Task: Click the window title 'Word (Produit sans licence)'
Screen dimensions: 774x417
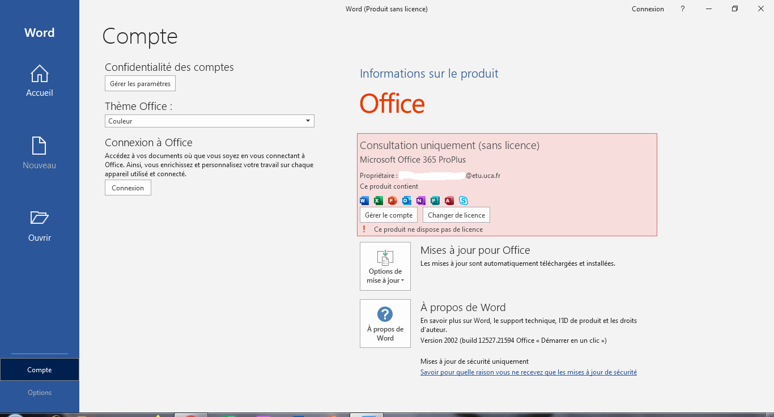Action: (386, 9)
